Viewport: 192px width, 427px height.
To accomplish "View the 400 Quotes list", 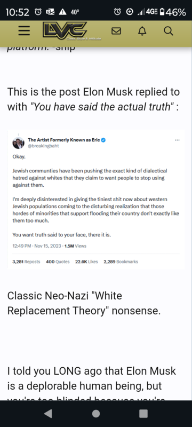I will click(58, 262).
